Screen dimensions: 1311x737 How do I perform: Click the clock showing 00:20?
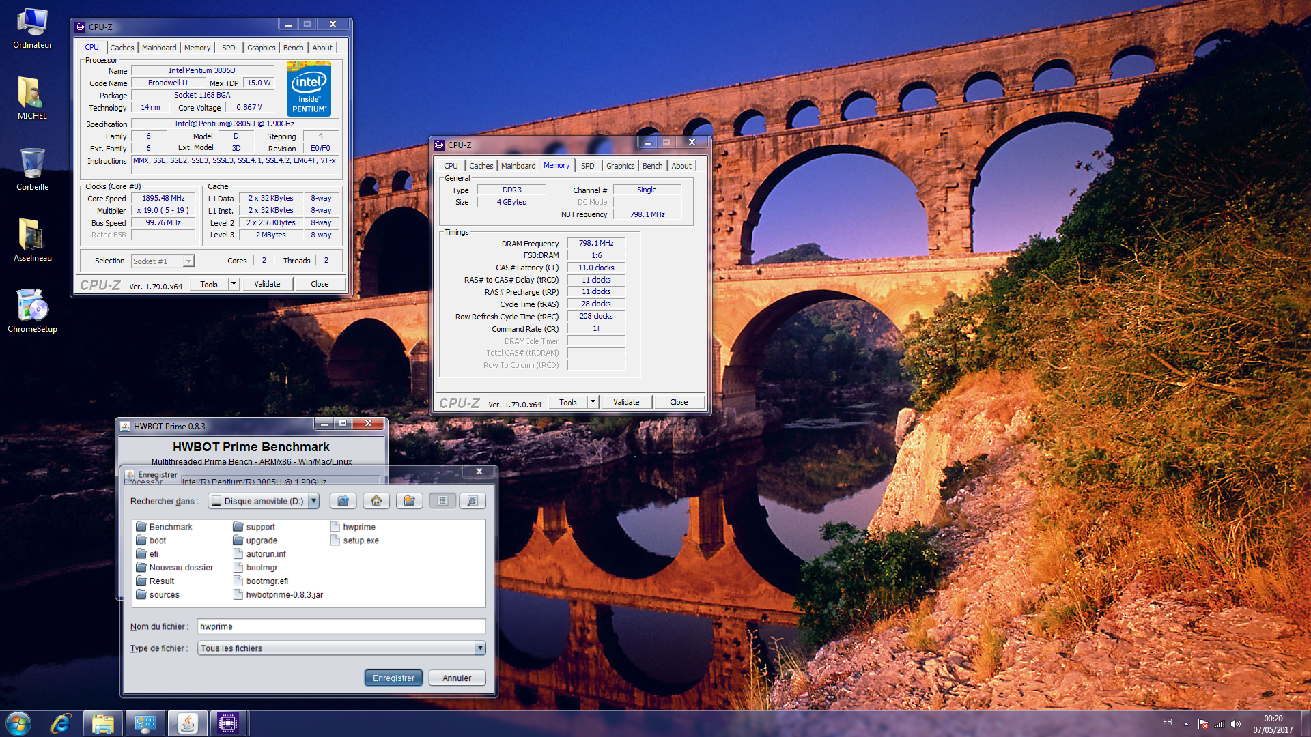1273,719
